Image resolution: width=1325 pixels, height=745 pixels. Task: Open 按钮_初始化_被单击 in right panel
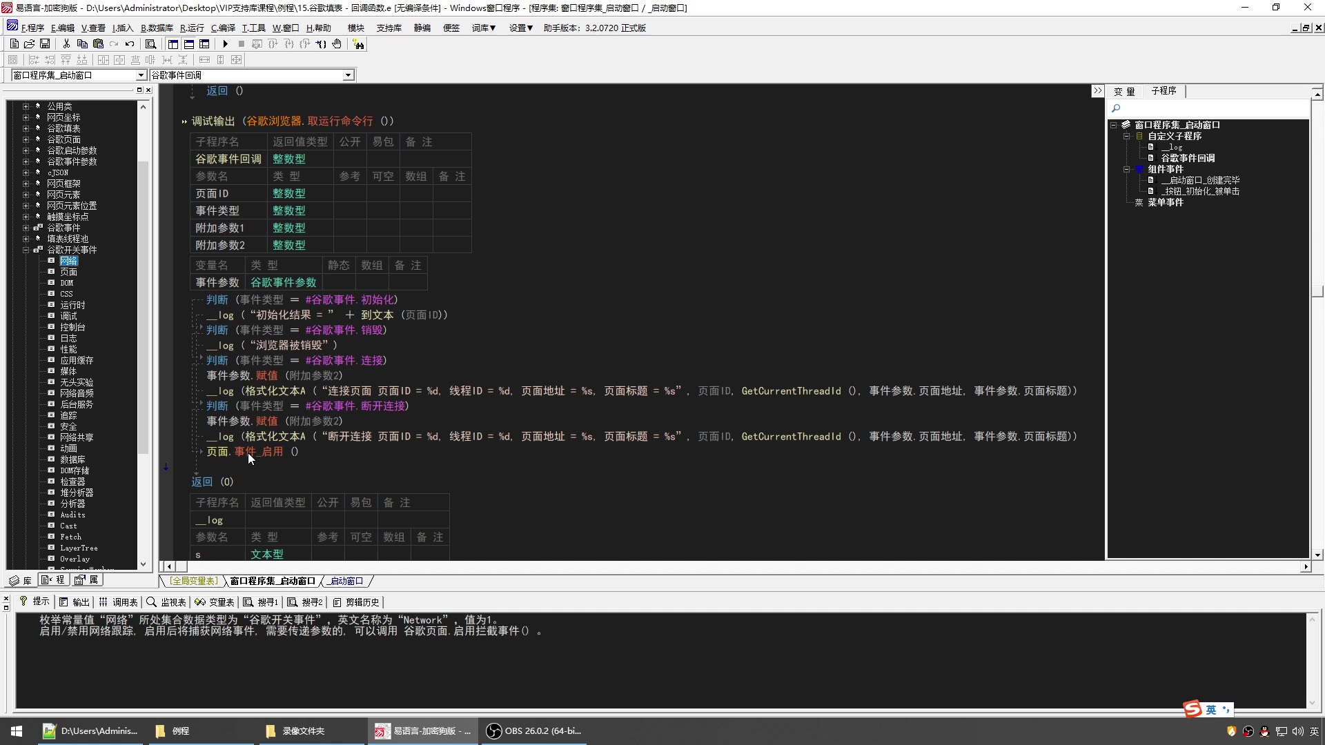pos(1201,191)
